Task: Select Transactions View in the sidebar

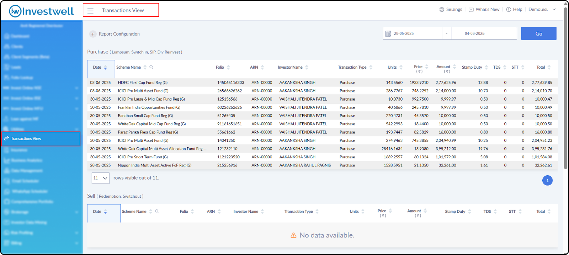Action: pos(41,139)
